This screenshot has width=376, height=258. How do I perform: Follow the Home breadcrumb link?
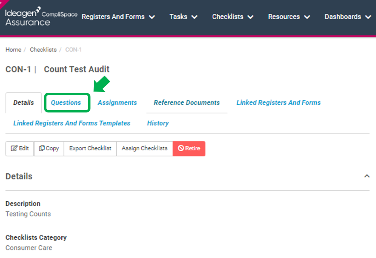[13, 50]
